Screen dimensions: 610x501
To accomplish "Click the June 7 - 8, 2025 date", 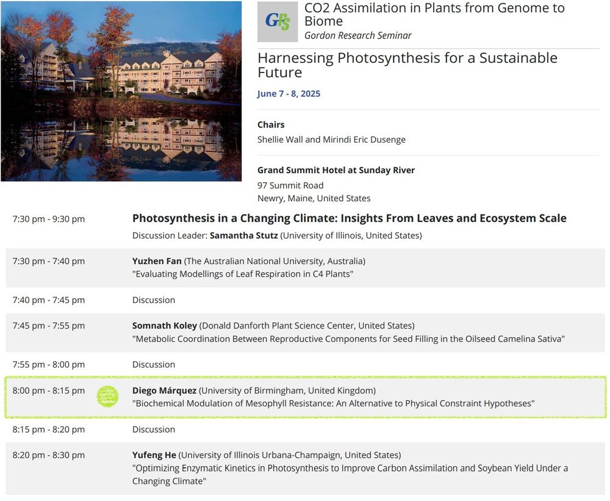I will coord(289,93).
